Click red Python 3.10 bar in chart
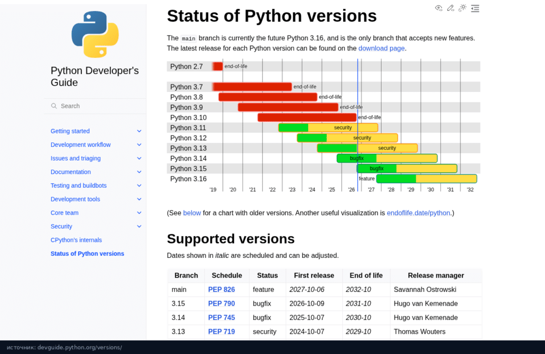 307,117
